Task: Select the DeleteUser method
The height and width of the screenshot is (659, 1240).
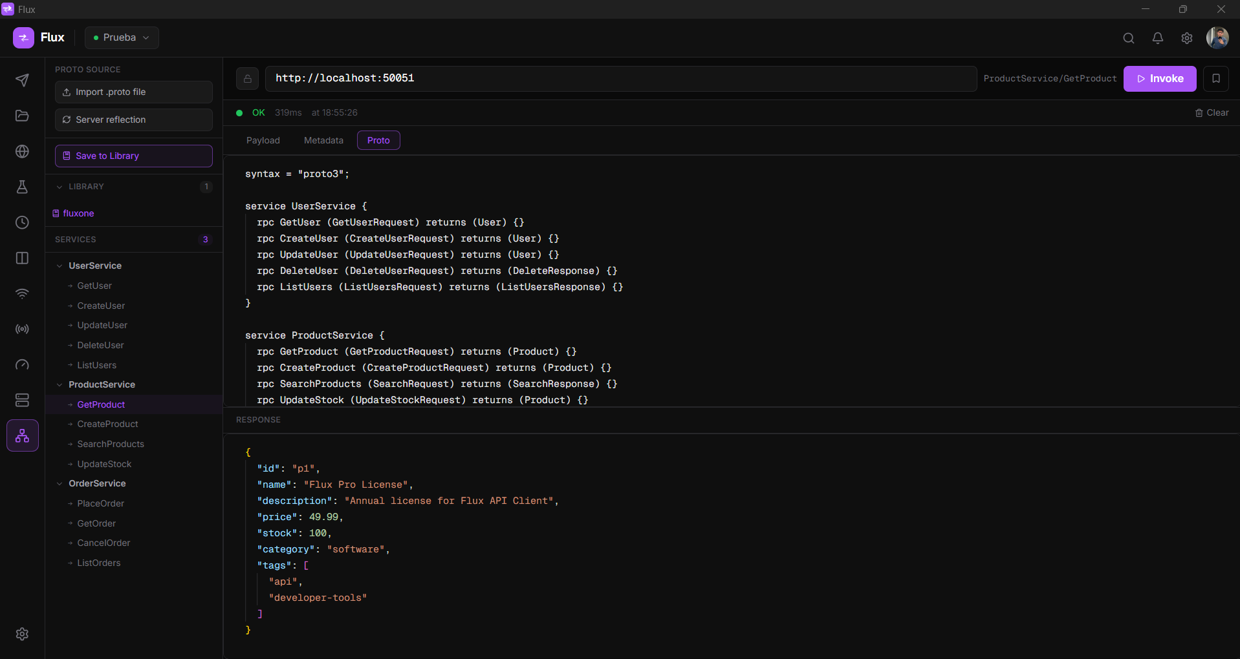Action: click(100, 345)
